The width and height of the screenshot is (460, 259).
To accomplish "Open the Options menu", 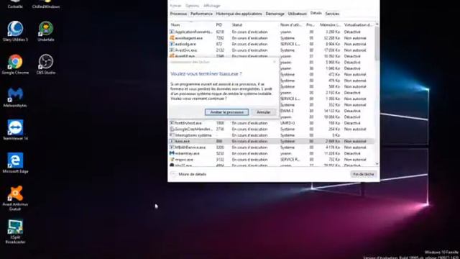I will 193,6.
